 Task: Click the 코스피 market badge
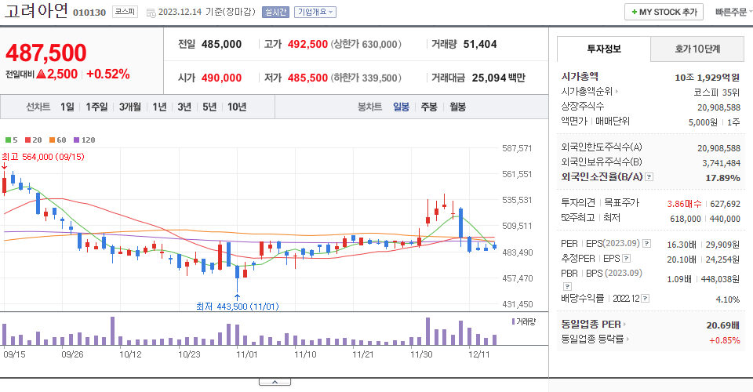point(125,12)
